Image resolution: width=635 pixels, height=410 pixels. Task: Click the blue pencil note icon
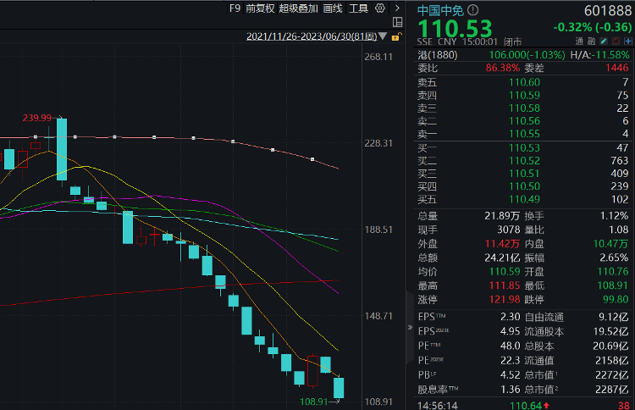coord(604,41)
